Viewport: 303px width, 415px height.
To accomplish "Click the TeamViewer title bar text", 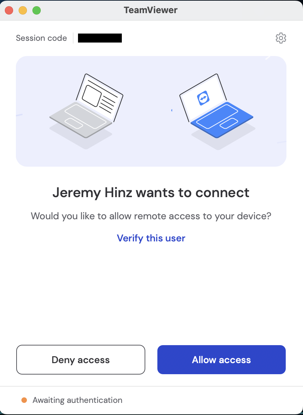I will (x=151, y=10).
